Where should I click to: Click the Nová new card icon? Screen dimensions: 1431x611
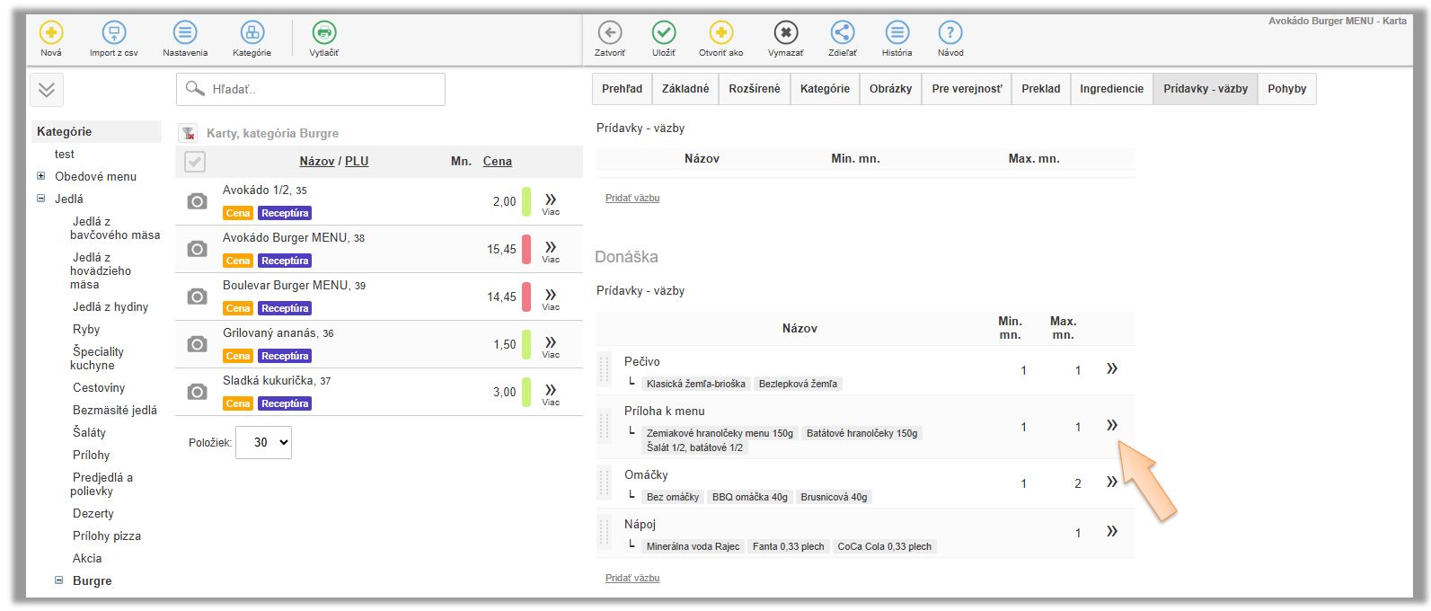pyautogui.click(x=51, y=33)
